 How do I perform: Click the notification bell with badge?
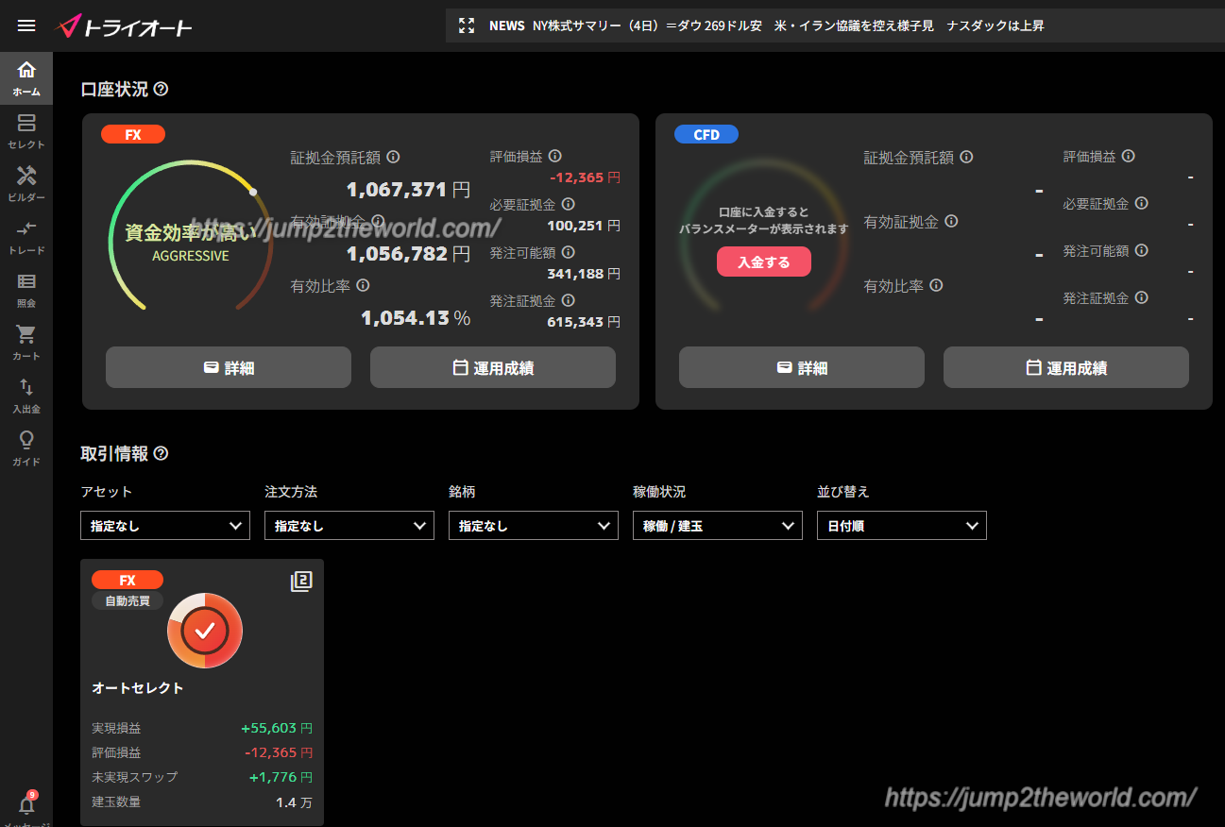click(x=26, y=804)
